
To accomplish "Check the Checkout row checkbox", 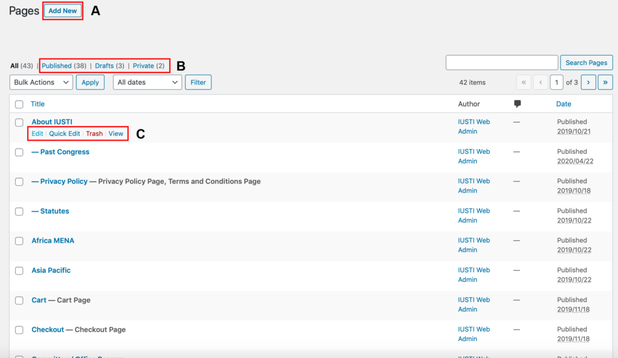I will pos(19,330).
